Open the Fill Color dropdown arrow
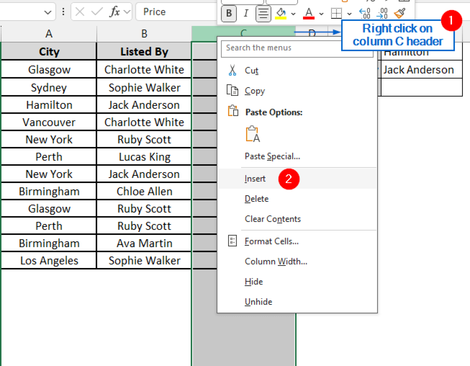Viewport: 470px width, 366px height. coord(293,14)
